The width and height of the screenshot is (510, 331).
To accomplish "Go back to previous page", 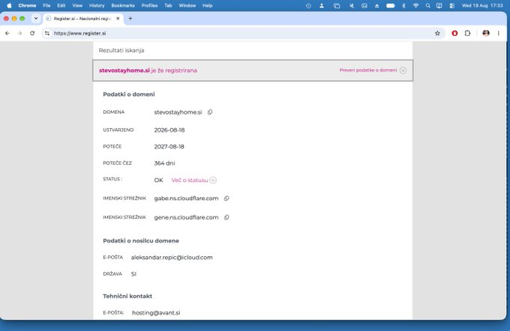I will (7, 33).
